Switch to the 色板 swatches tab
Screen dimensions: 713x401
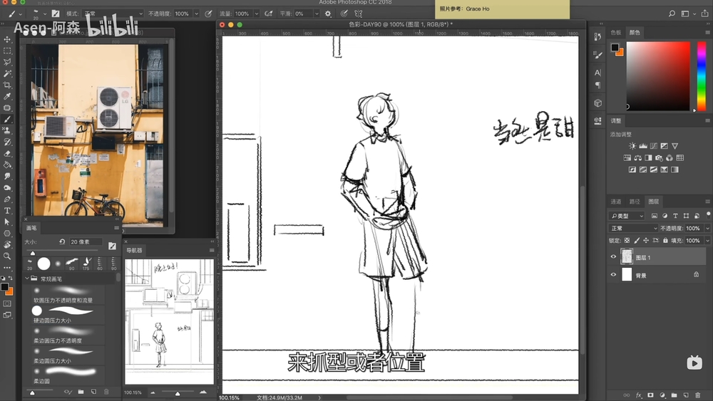pyautogui.click(x=616, y=33)
